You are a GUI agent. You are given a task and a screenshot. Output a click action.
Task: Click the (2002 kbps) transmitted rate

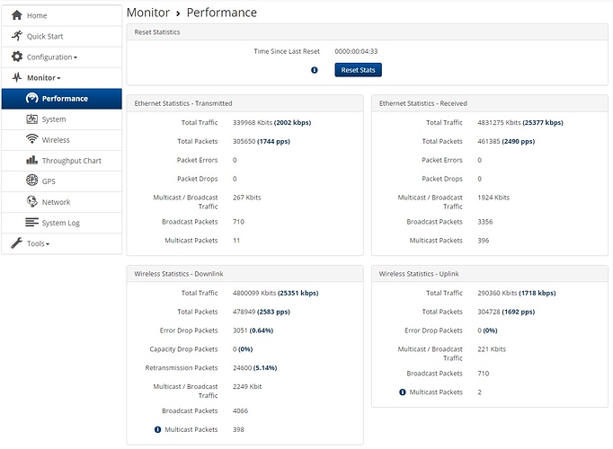[292, 122]
